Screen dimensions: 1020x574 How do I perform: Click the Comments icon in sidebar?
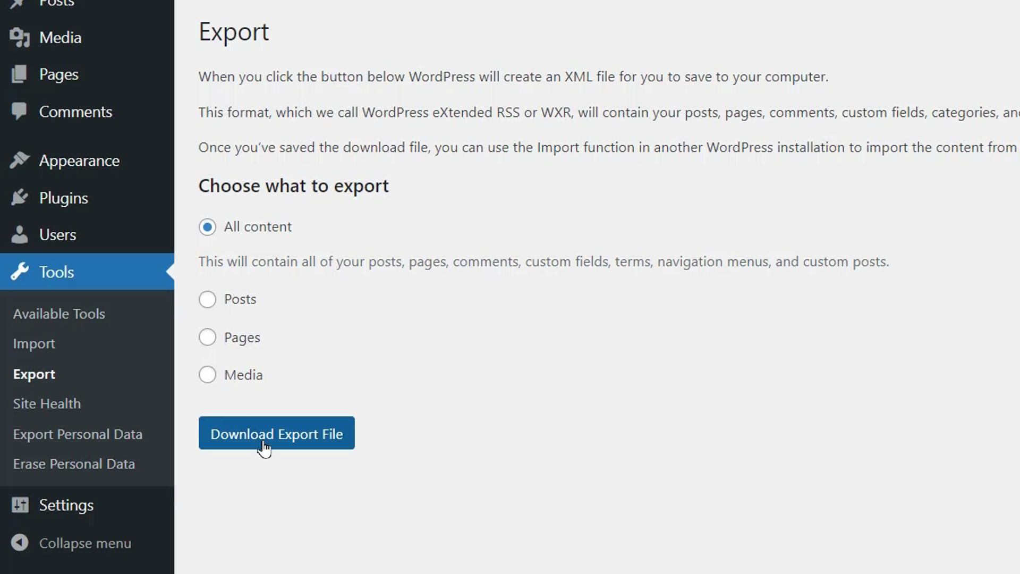19,112
